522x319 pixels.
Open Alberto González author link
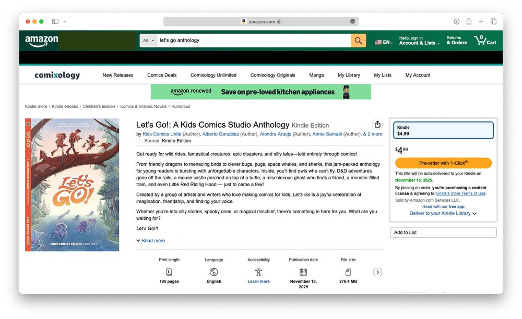click(220, 134)
